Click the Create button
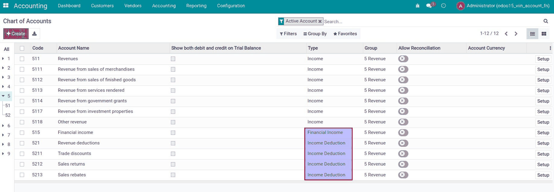Image resolution: width=554 pixels, height=192 pixels. point(16,34)
